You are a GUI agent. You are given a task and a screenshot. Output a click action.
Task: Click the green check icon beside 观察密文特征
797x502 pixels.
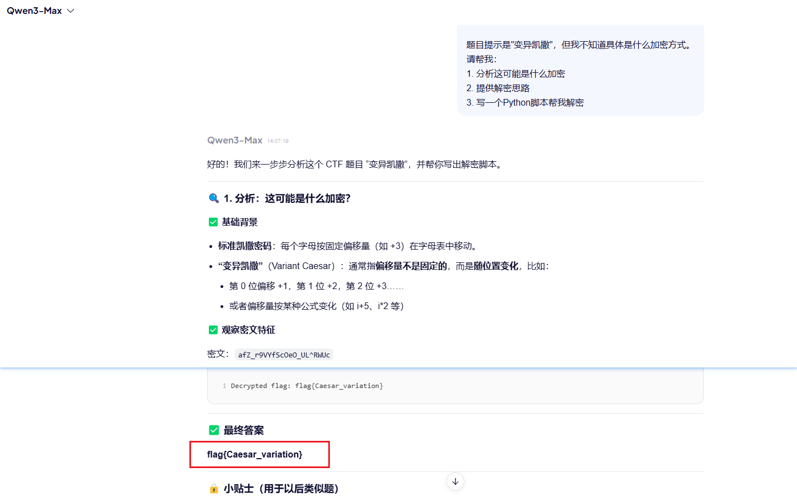point(213,330)
